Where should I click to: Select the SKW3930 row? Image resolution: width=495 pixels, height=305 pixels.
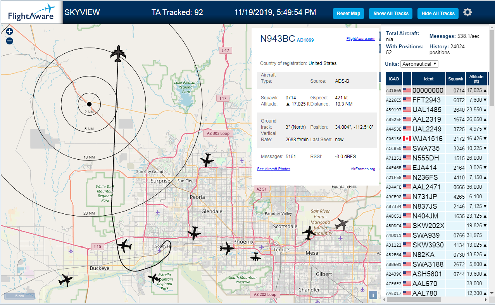(436, 245)
